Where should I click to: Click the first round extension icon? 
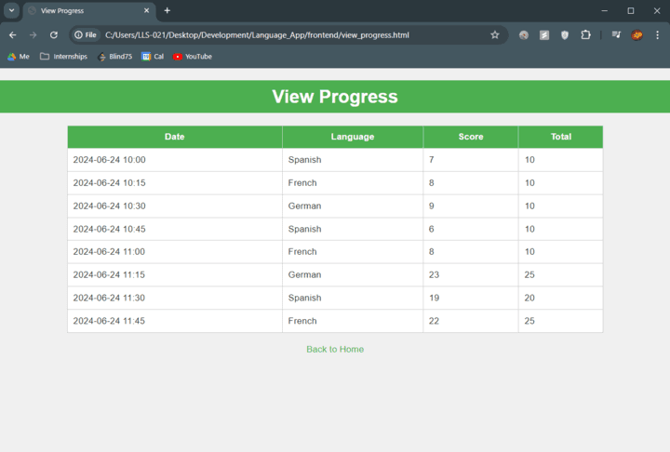click(x=523, y=35)
